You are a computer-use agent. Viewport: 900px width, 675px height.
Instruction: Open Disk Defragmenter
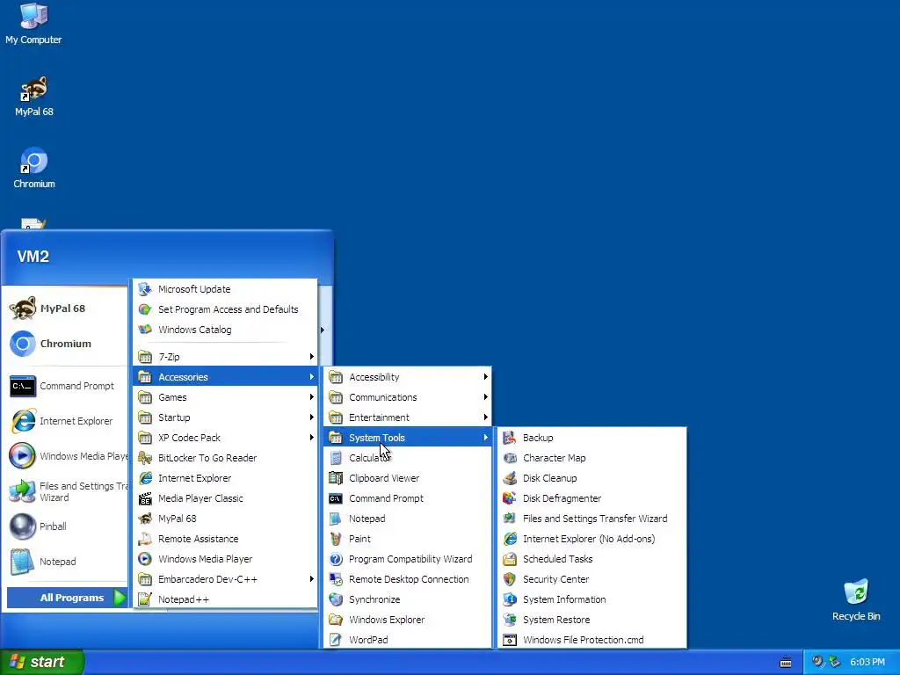pyautogui.click(x=592, y=498)
